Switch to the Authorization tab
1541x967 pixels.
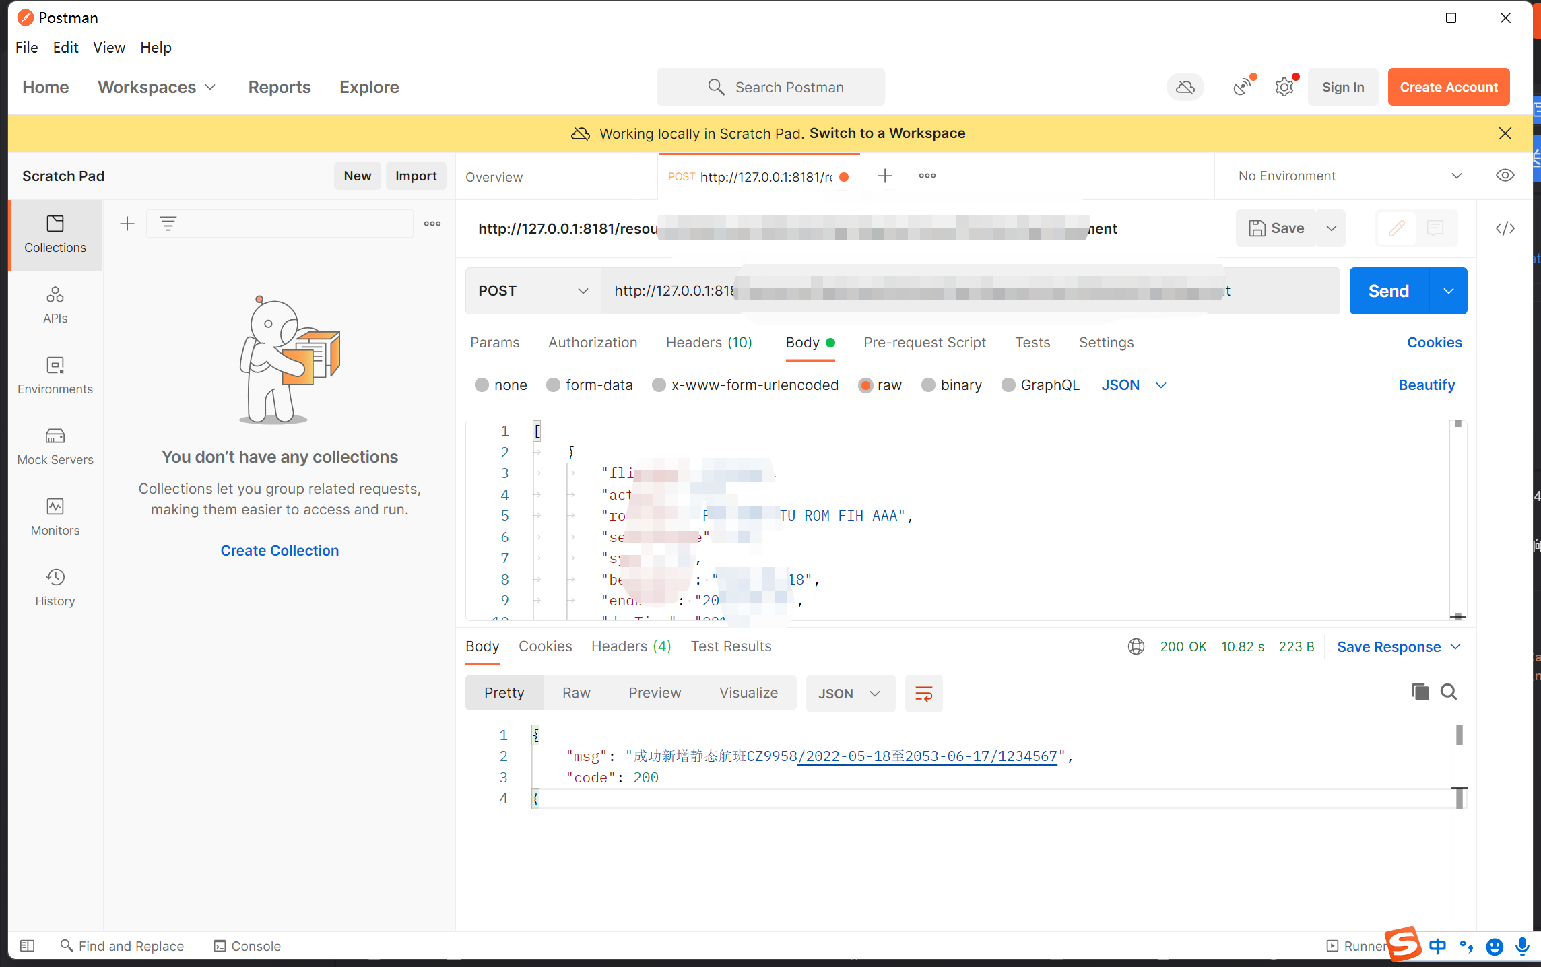[x=593, y=342]
